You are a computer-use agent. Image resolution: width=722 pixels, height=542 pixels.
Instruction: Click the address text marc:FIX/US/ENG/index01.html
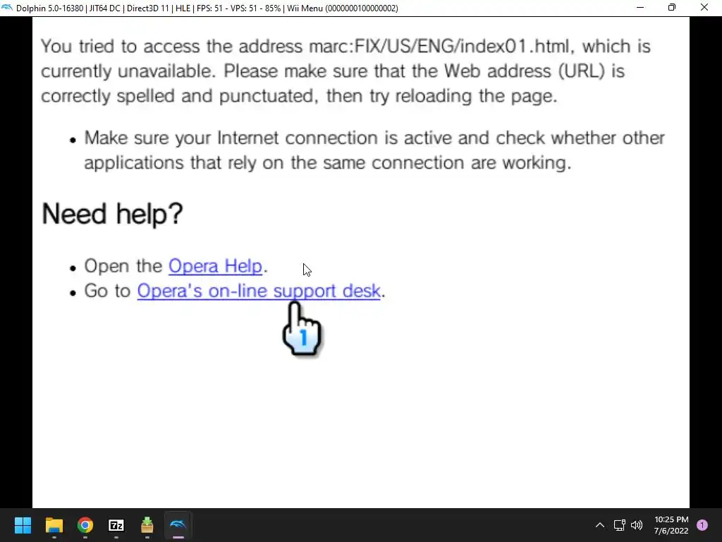click(439, 46)
